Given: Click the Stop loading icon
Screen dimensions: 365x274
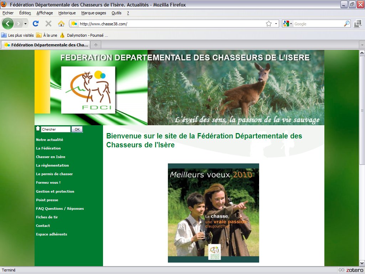Looking at the screenshot, I should click(48, 24).
